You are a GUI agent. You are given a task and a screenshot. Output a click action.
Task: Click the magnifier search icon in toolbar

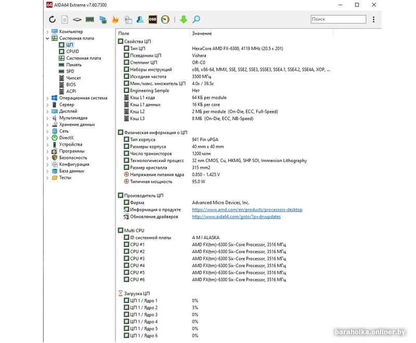coord(196,20)
